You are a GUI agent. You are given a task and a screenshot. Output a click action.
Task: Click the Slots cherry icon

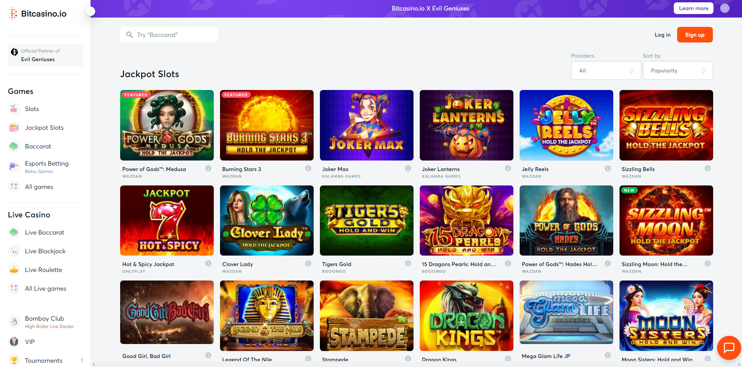coord(14,109)
